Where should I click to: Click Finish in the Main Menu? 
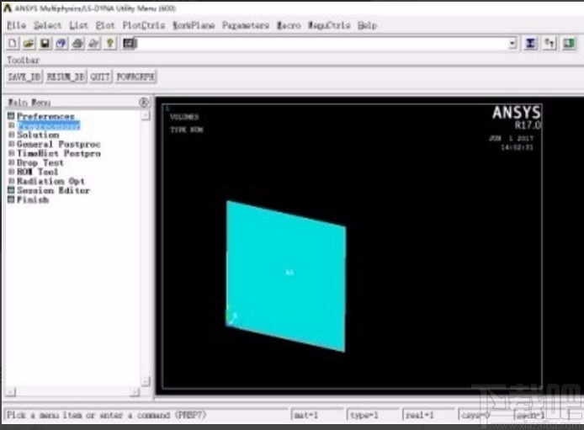point(33,199)
